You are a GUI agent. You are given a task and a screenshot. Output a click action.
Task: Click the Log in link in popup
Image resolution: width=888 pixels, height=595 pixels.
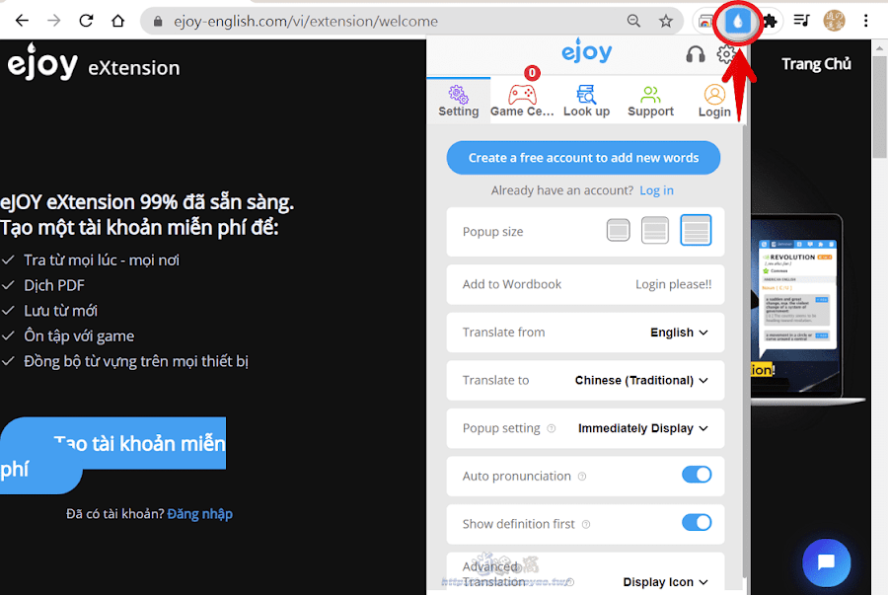click(x=656, y=190)
